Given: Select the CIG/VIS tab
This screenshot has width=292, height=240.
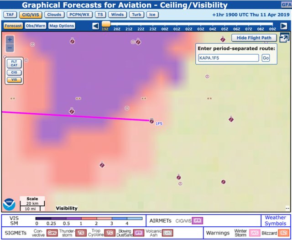Looking at the screenshot, I should [31, 15].
